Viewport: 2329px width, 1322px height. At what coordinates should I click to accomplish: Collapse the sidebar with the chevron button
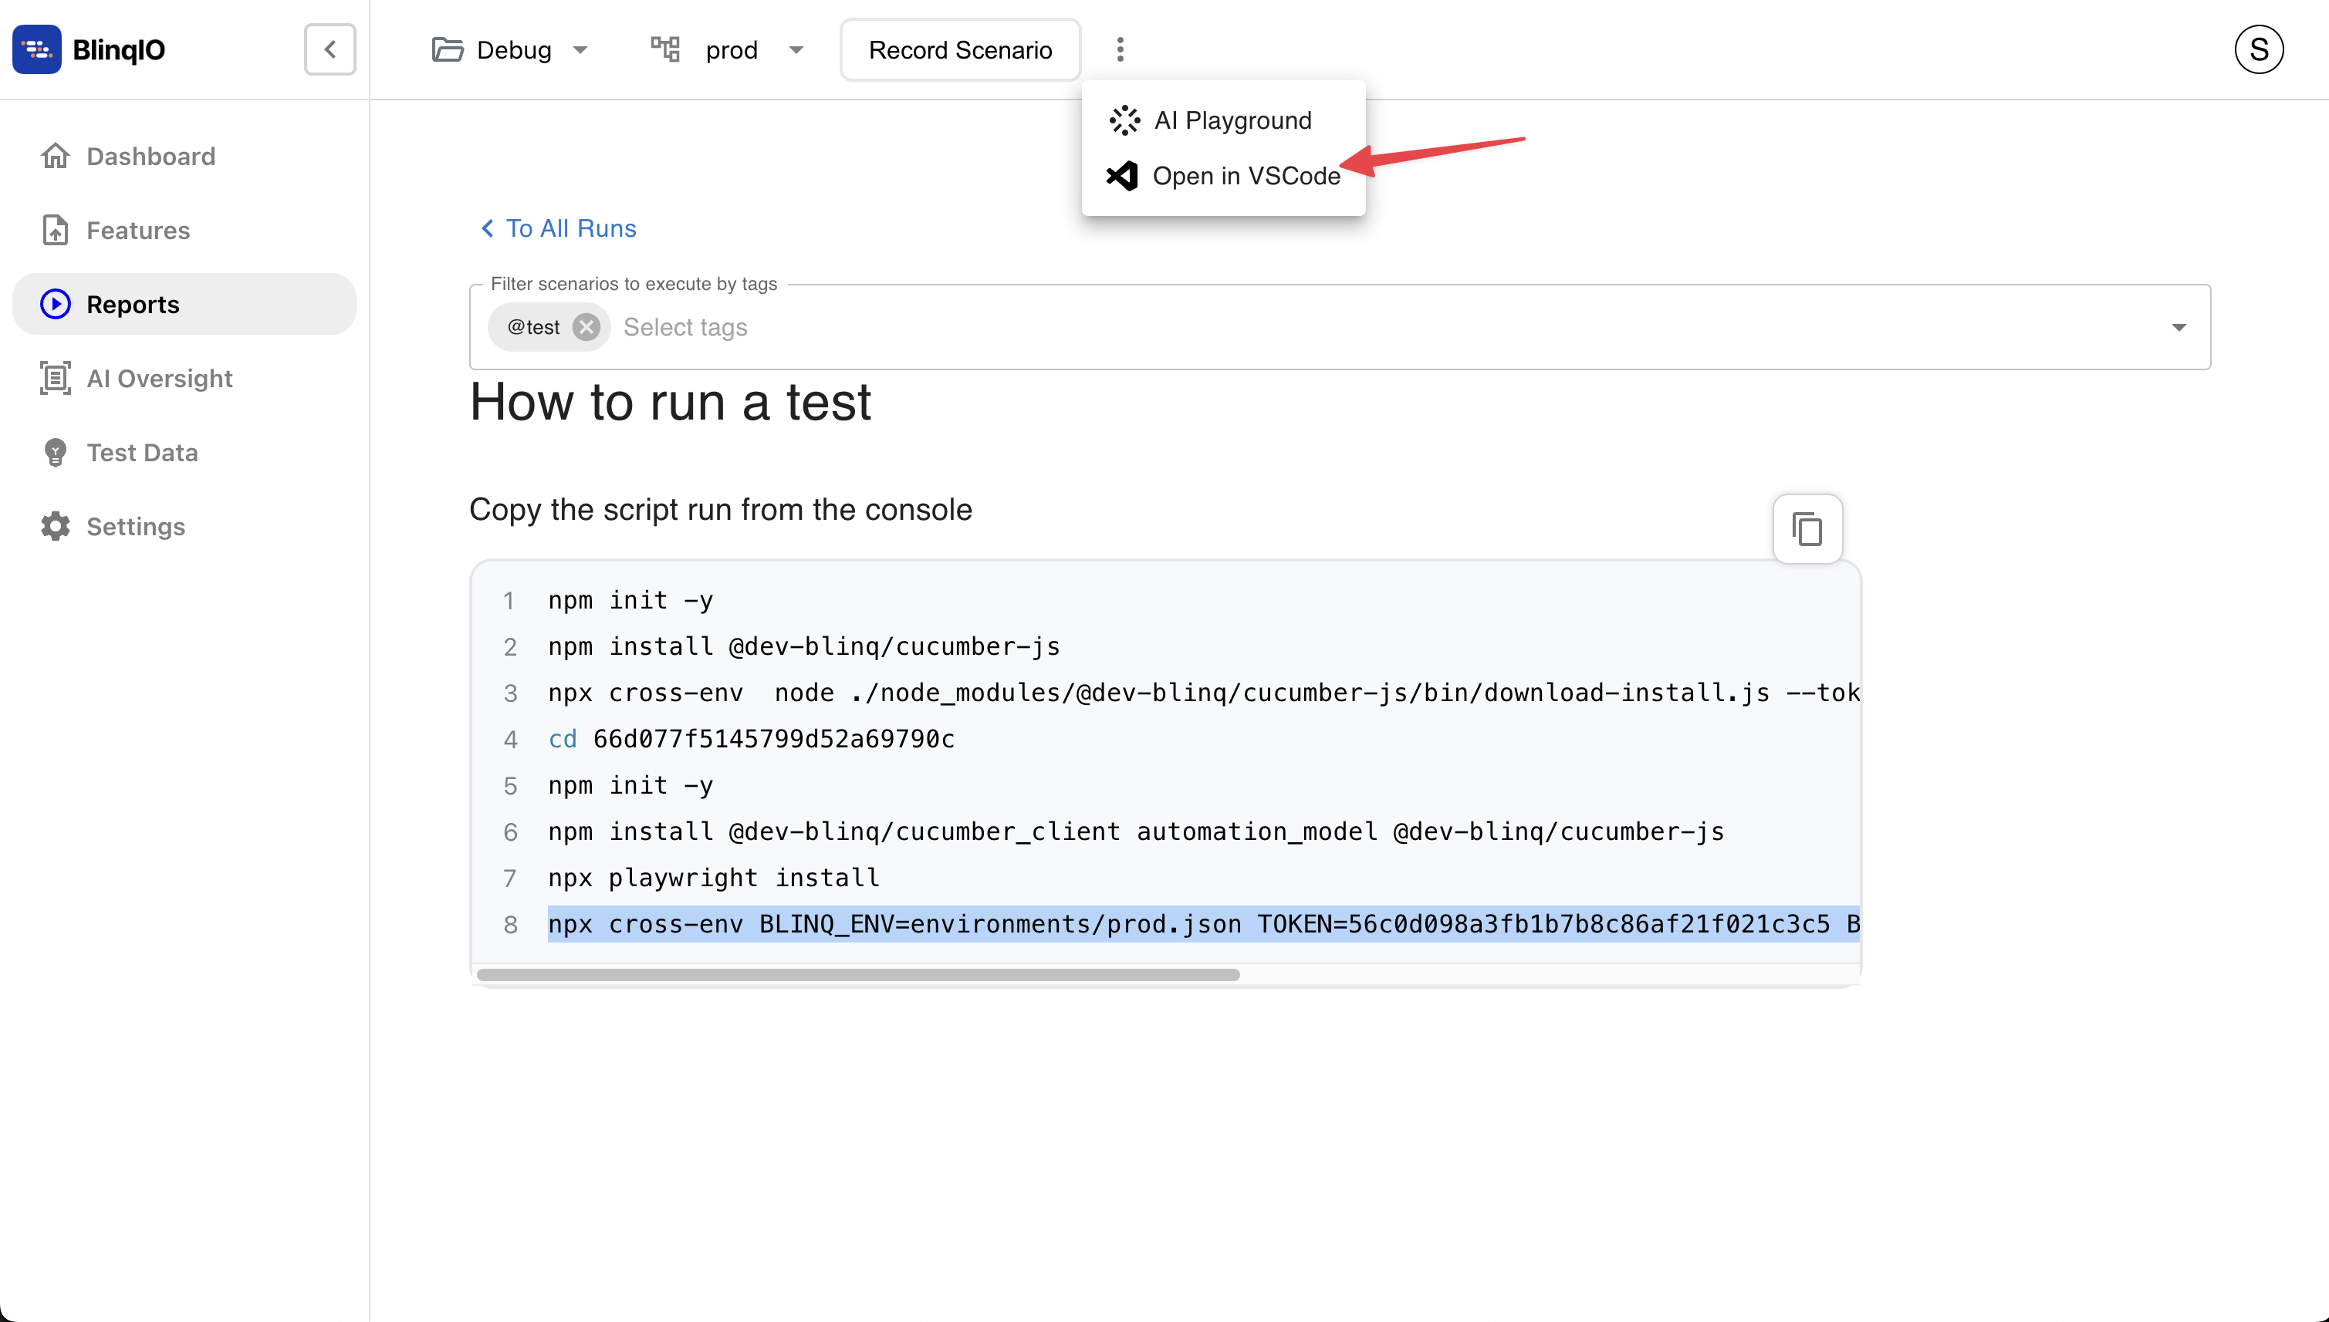pyautogui.click(x=330, y=49)
